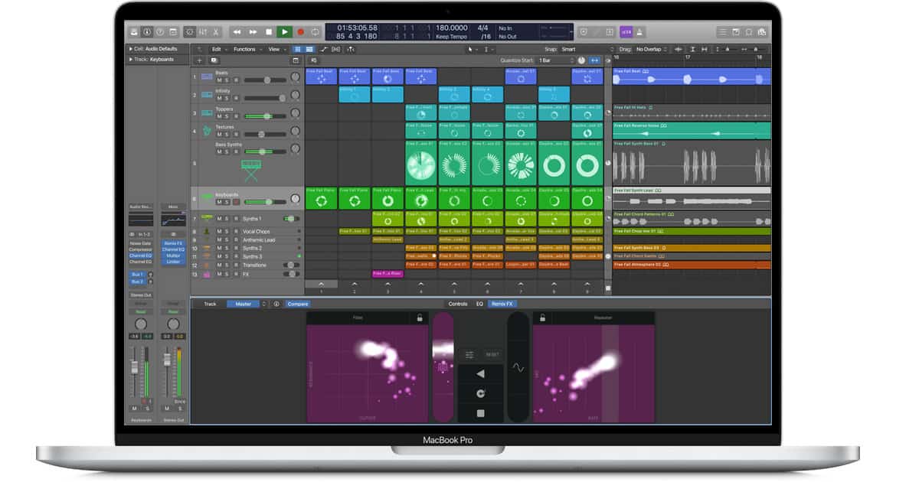Open the Note Pads

(x=736, y=32)
